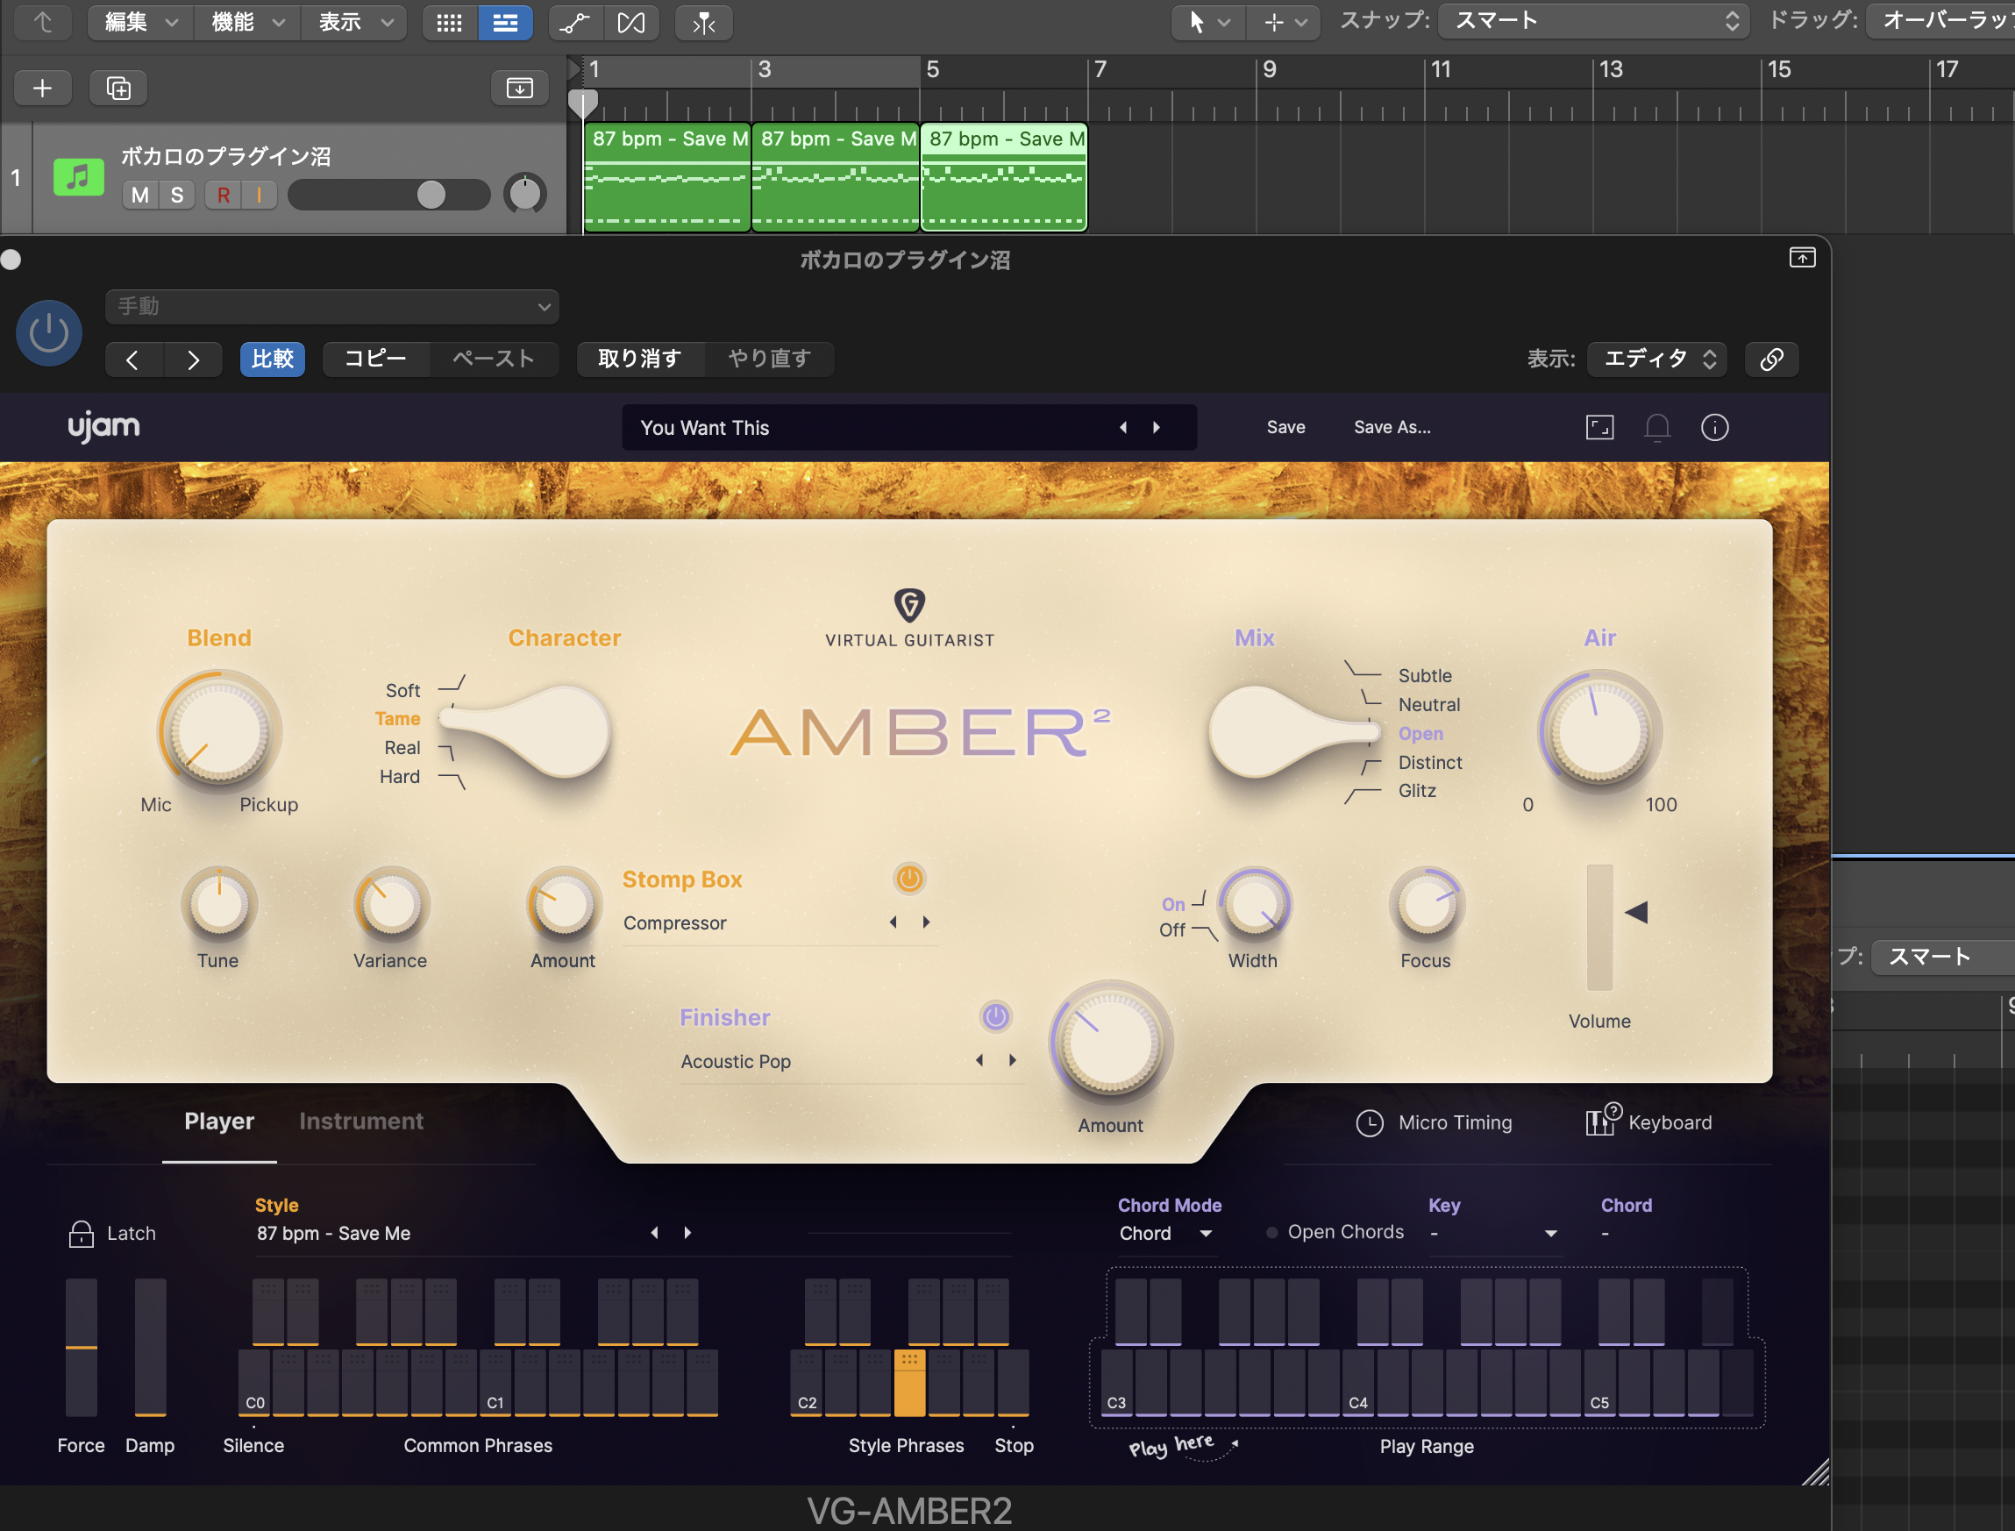Image resolution: width=2015 pixels, height=1531 pixels.
Task: Switch to the grid view icon
Action: click(x=449, y=23)
